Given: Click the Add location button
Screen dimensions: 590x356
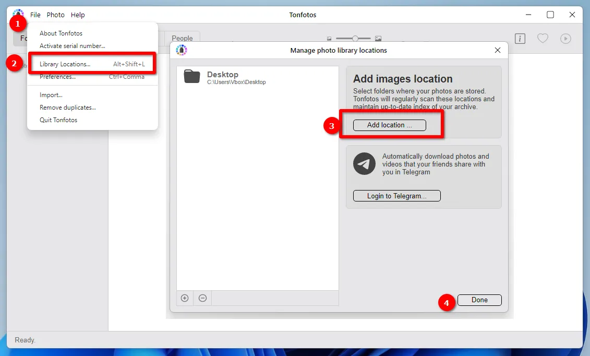Looking at the screenshot, I should 390,125.
